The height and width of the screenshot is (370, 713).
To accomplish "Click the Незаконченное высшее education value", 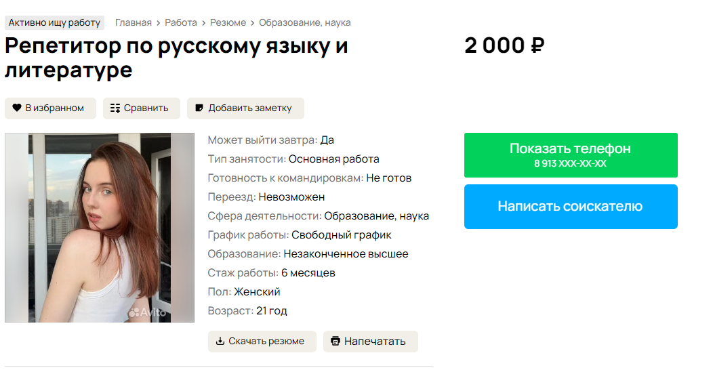I will pos(346,254).
